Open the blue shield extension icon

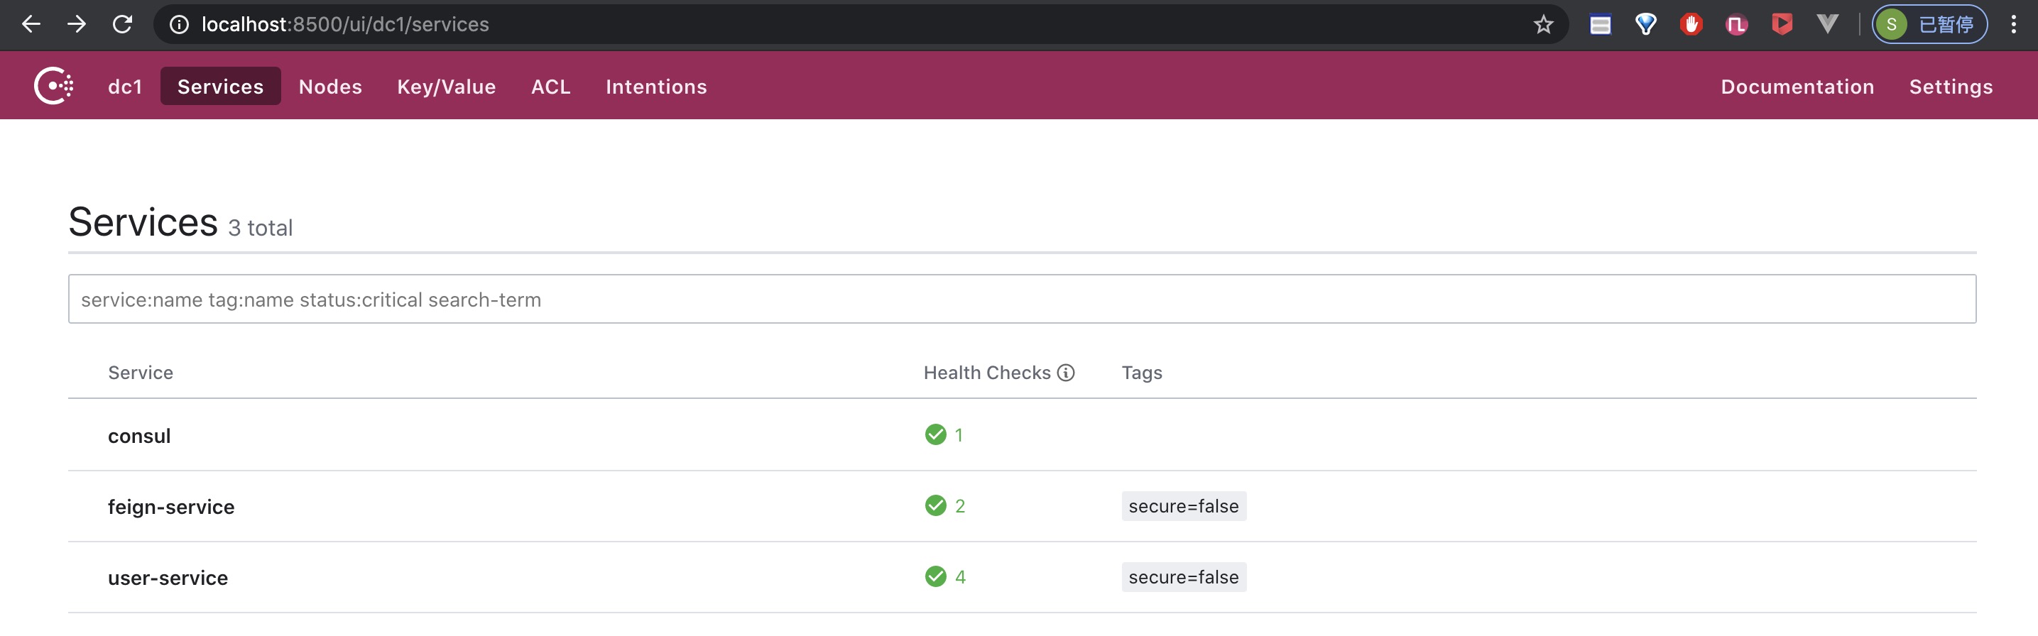point(1645,25)
